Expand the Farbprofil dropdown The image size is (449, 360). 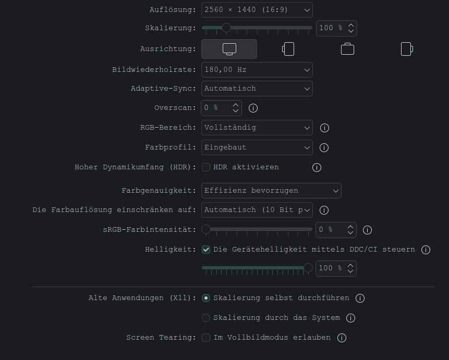[257, 147]
